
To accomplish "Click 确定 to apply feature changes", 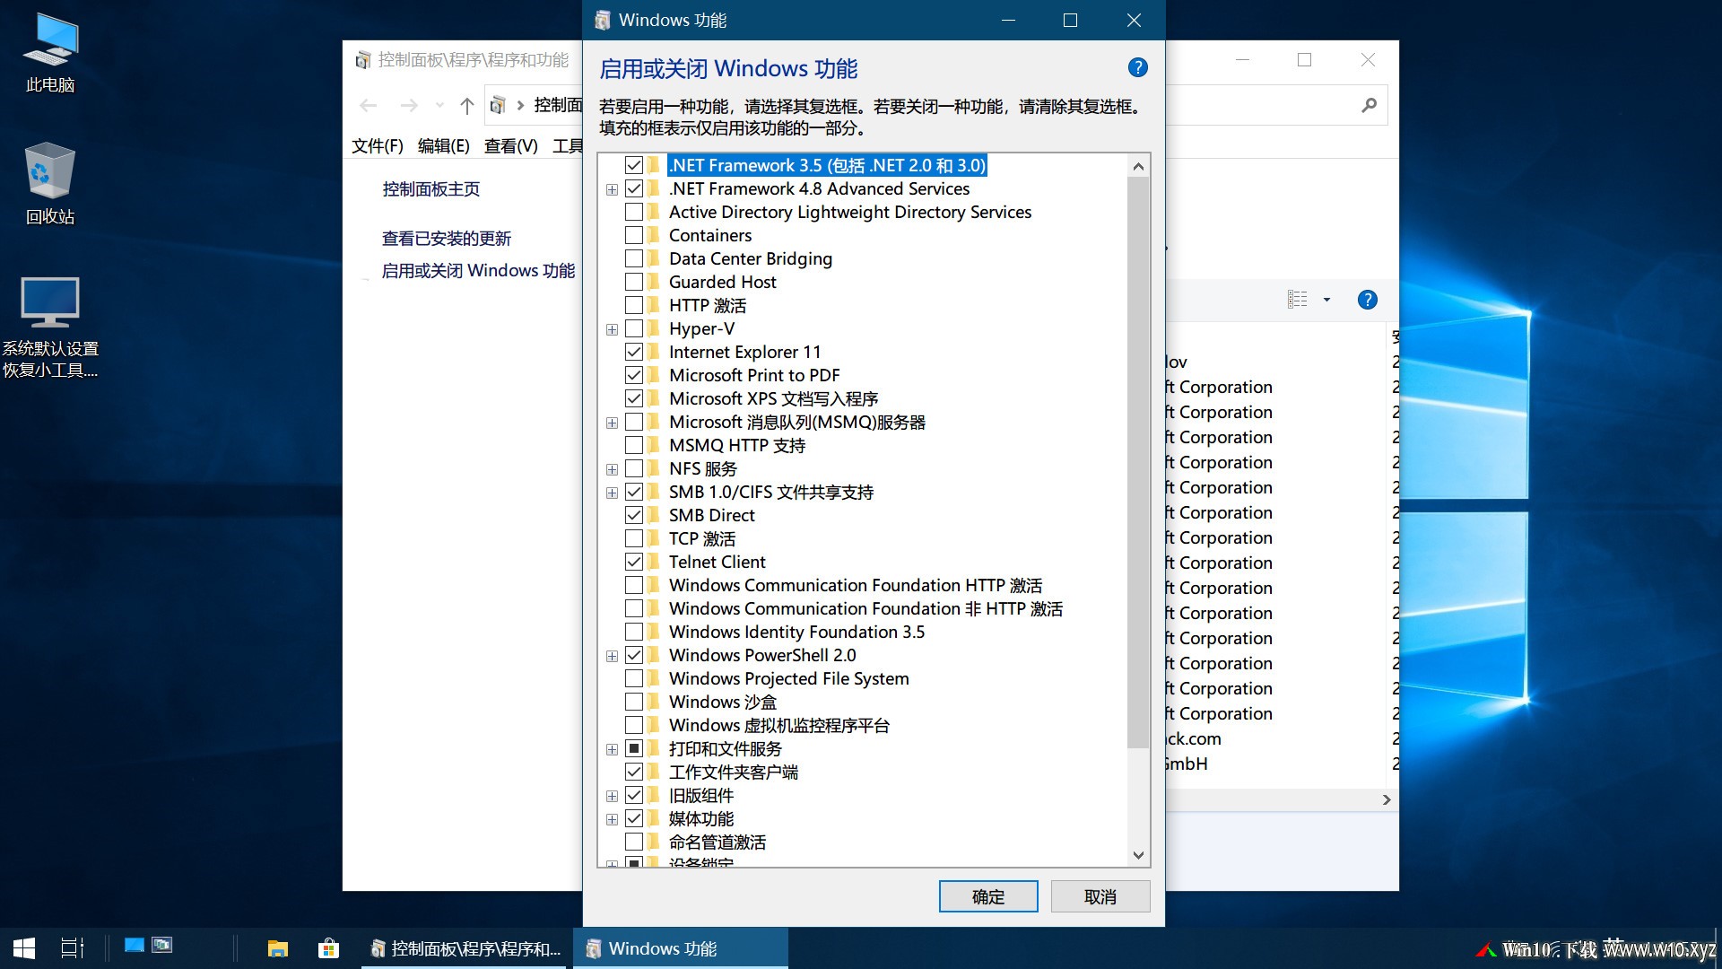I will [x=988, y=896].
